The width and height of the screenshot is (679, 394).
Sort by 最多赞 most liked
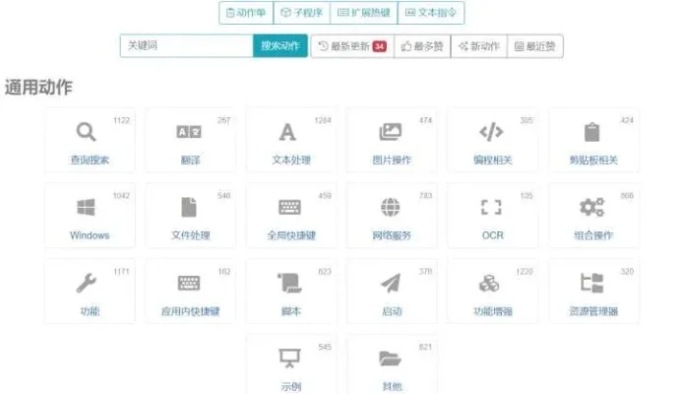coord(422,46)
